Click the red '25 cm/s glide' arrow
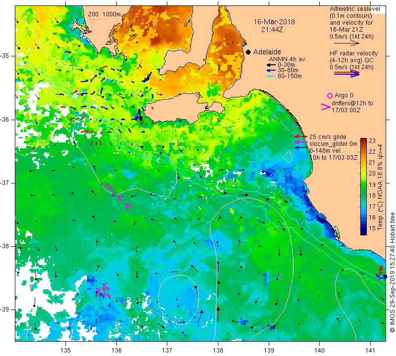Image resolution: width=396 pixels, height=356 pixels. [x=301, y=136]
